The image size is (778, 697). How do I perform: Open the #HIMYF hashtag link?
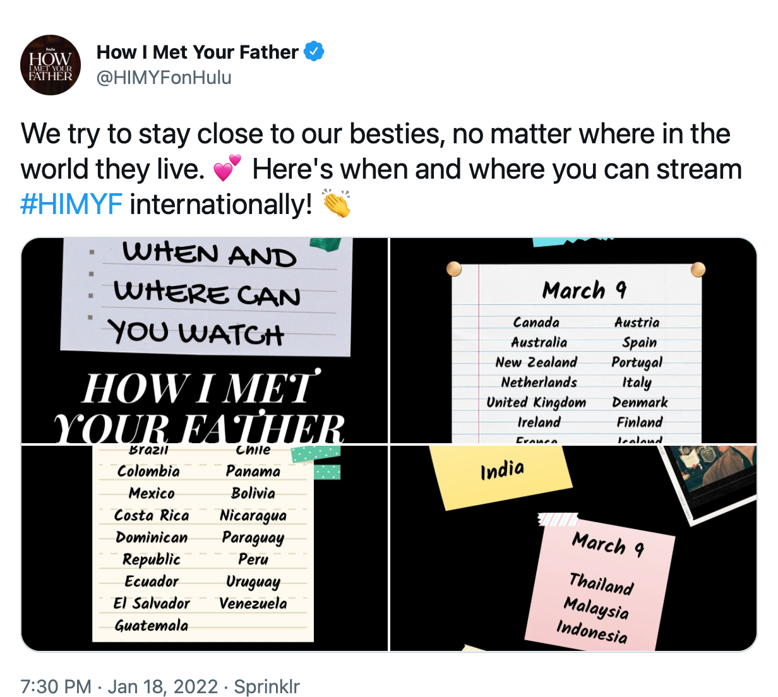point(70,204)
